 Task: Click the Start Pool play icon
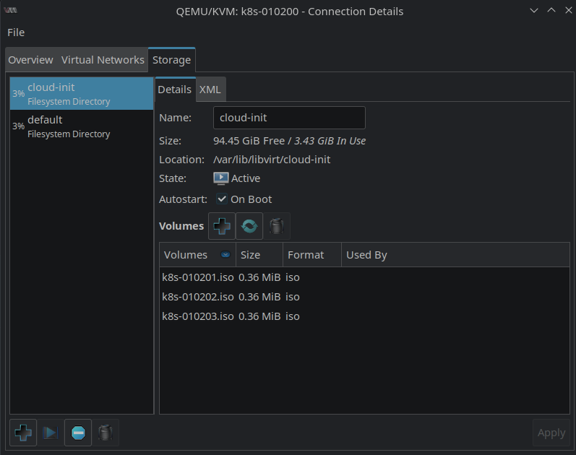click(51, 433)
